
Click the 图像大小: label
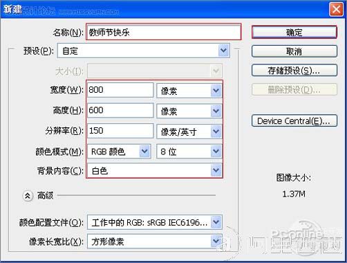tap(294, 178)
